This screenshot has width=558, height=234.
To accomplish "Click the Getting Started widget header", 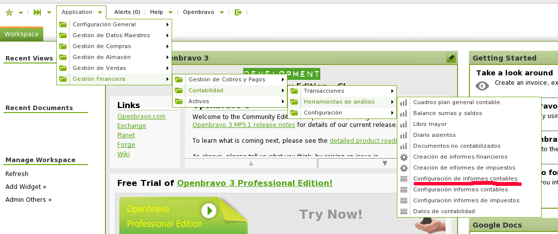I will pyautogui.click(x=514, y=58).
